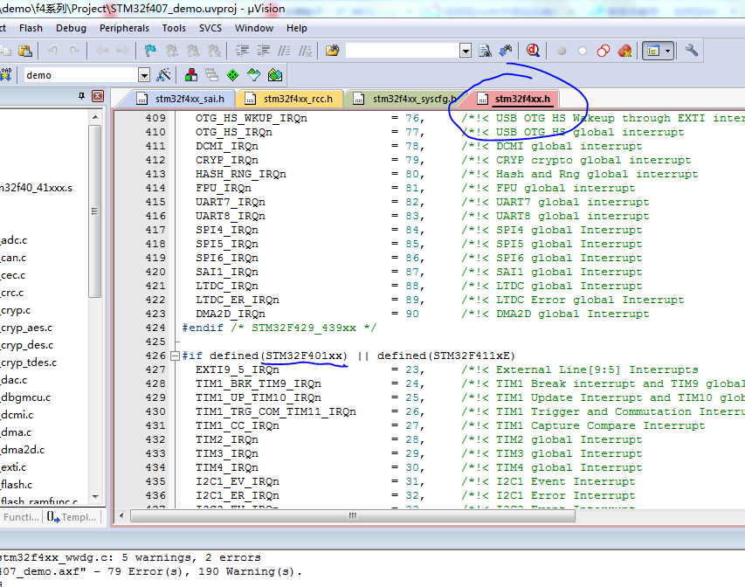Navigate backwards with the left arrow icon
The image size is (745, 587).
102,51
